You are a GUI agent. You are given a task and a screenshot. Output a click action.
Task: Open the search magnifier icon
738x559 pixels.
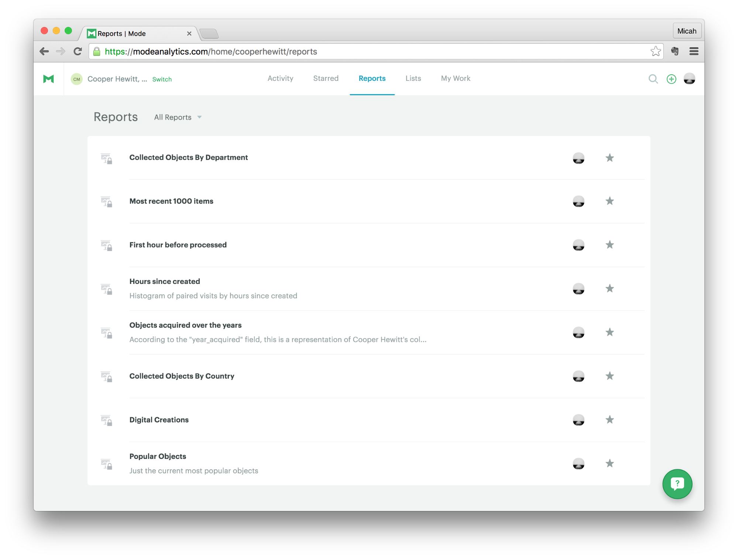point(653,79)
